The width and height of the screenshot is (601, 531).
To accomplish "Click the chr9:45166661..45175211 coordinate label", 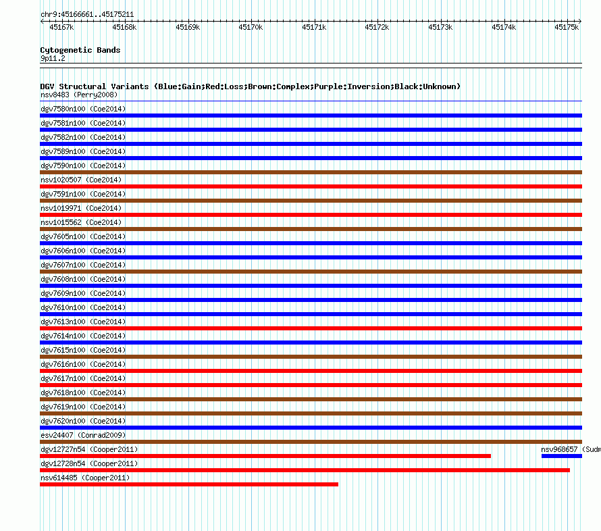I will coord(87,15).
